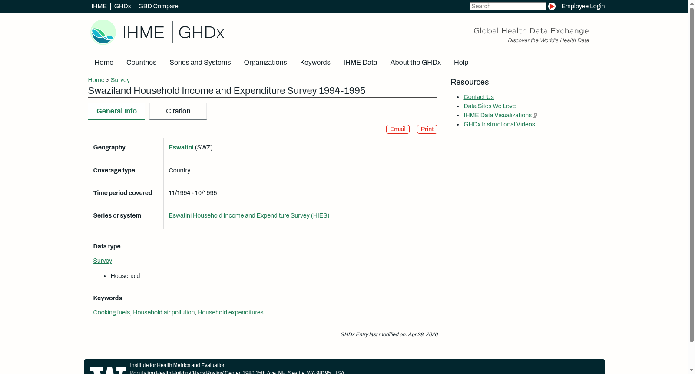
Task: Open Countries menu item
Action: coord(141,63)
